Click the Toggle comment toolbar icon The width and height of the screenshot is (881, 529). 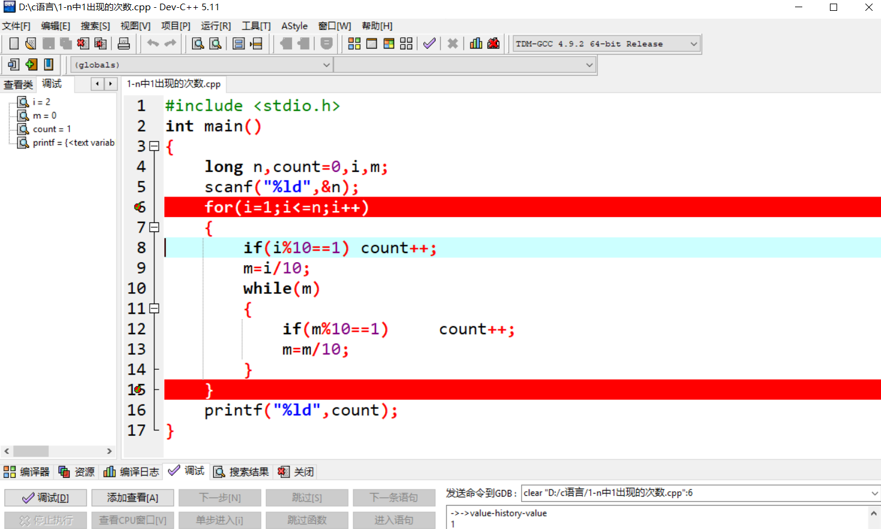click(326, 43)
